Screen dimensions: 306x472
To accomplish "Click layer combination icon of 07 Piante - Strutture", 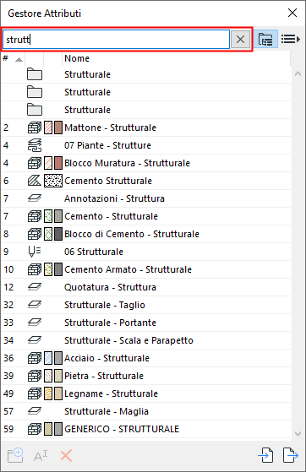I will 35,145.
